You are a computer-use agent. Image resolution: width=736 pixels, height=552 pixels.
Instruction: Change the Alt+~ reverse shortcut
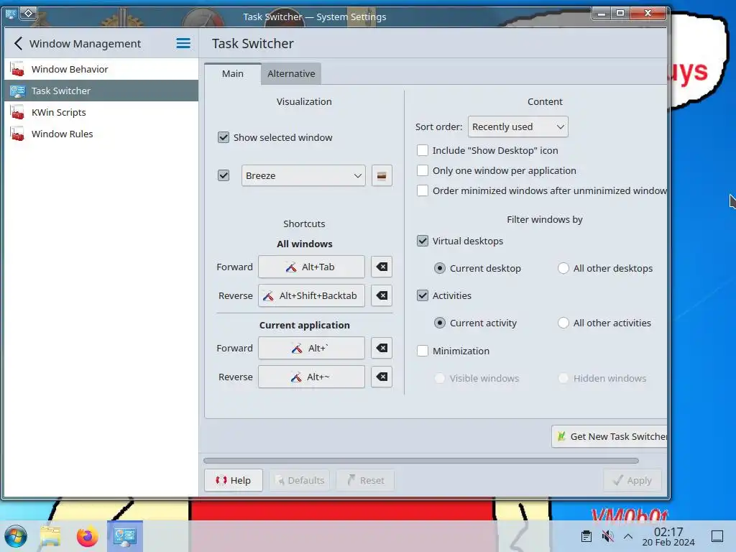(311, 377)
